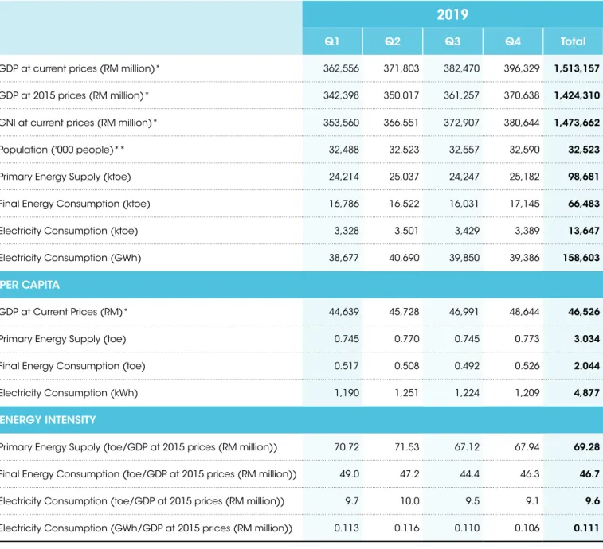Select the value 3,501

(x=406, y=231)
